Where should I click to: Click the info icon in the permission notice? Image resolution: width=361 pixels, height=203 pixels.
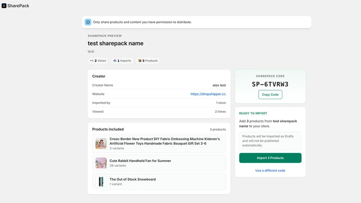click(x=88, y=22)
